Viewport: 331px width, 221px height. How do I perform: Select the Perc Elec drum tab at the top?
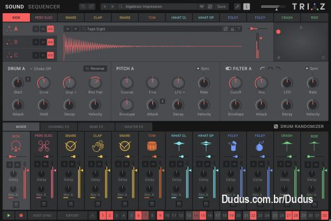click(x=44, y=17)
